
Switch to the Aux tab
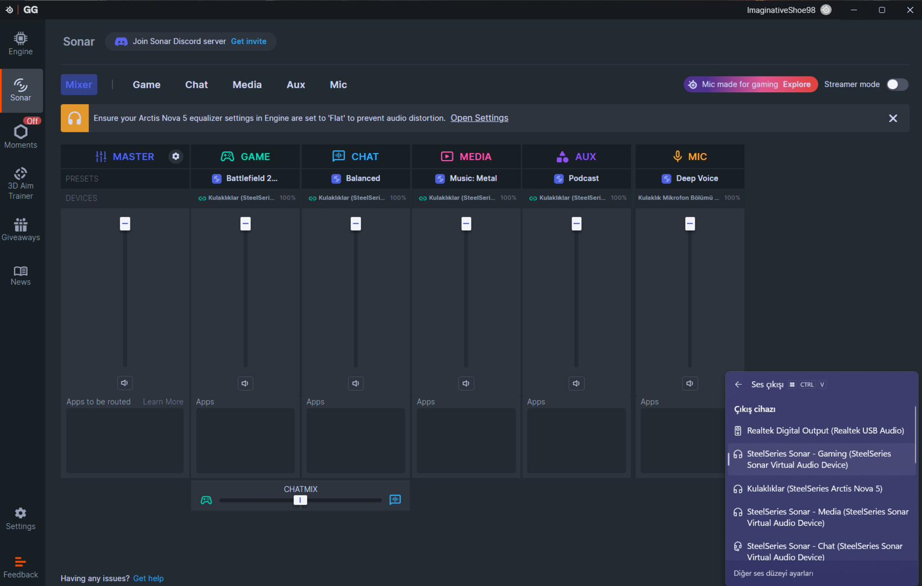pyautogui.click(x=296, y=85)
